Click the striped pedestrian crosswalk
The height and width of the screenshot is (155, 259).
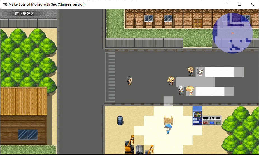[111, 77]
